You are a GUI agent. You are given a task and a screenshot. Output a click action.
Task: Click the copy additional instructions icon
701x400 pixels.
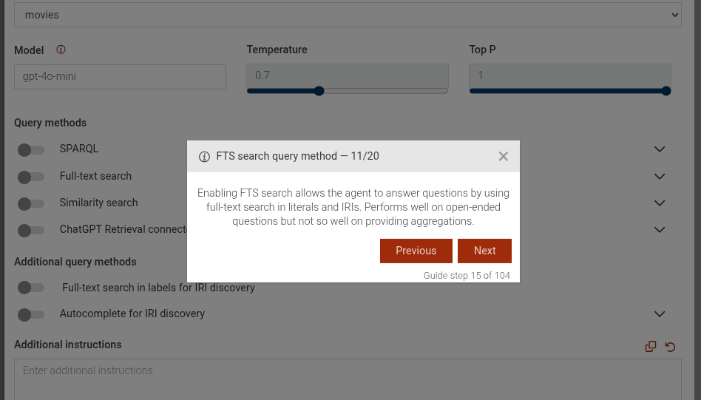coord(651,346)
